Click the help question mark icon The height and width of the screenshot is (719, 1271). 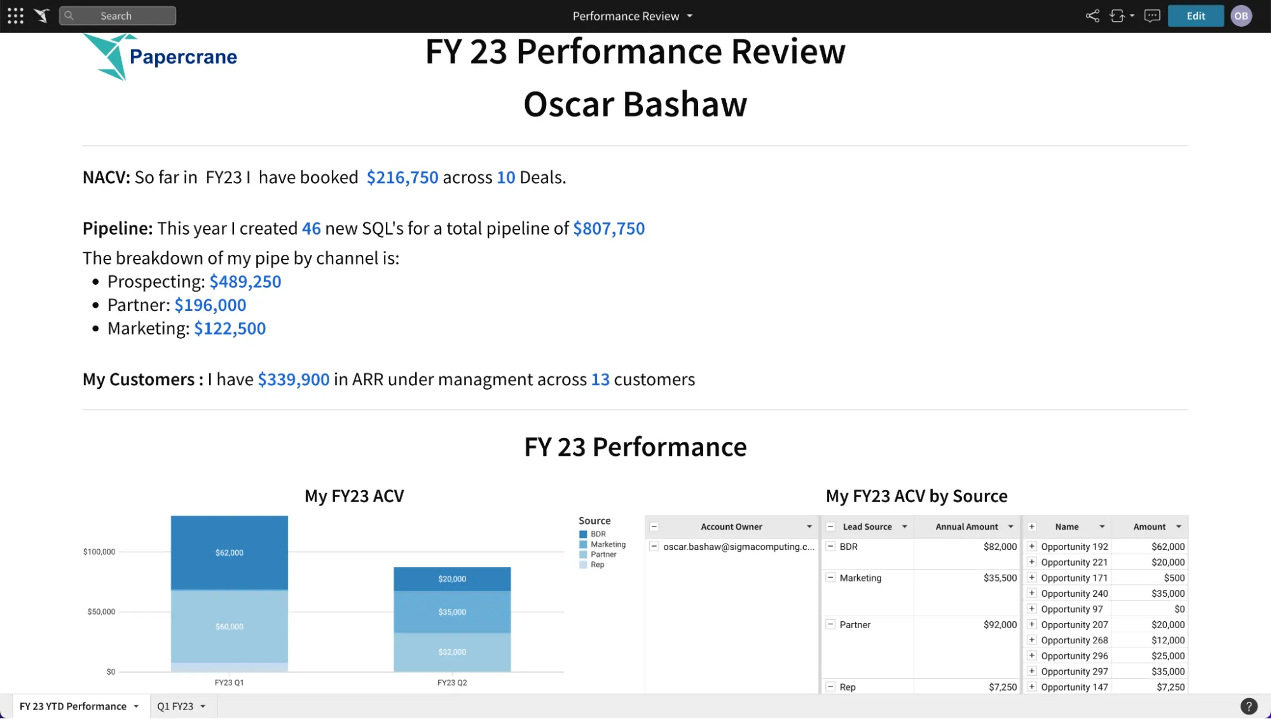point(1249,706)
